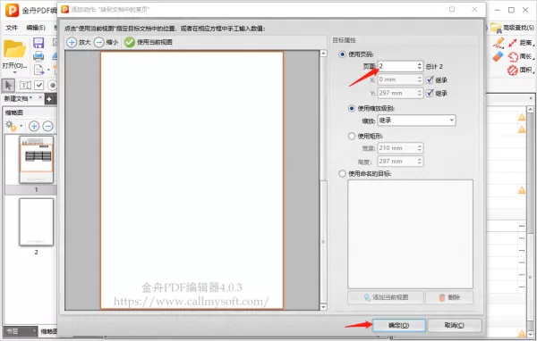Zoom out thumbnails with minus icon

(48, 127)
